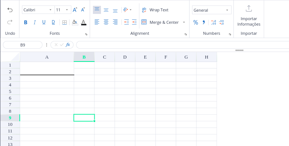289x146 pixels.
Task: Open Numbers group dialog launcher
Action: 230,34
